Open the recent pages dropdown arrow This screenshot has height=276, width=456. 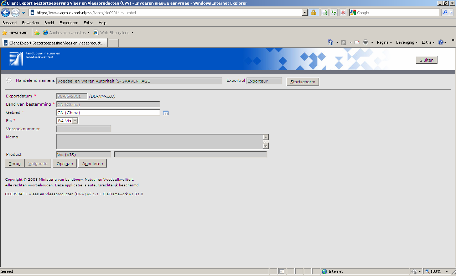pyautogui.click(x=23, y=13)
